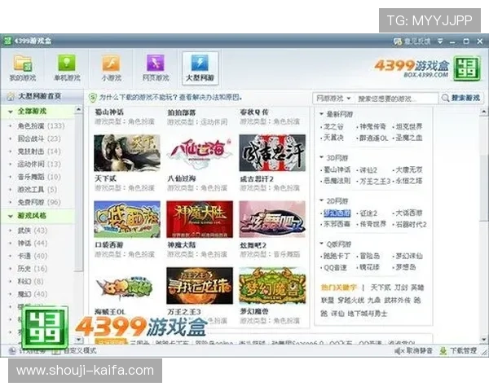Open 永恒之塔 under 3D网游
Image resolution: width=489 pixels, height=391 pixels.
pyautogui.click(x=409, y=181)
